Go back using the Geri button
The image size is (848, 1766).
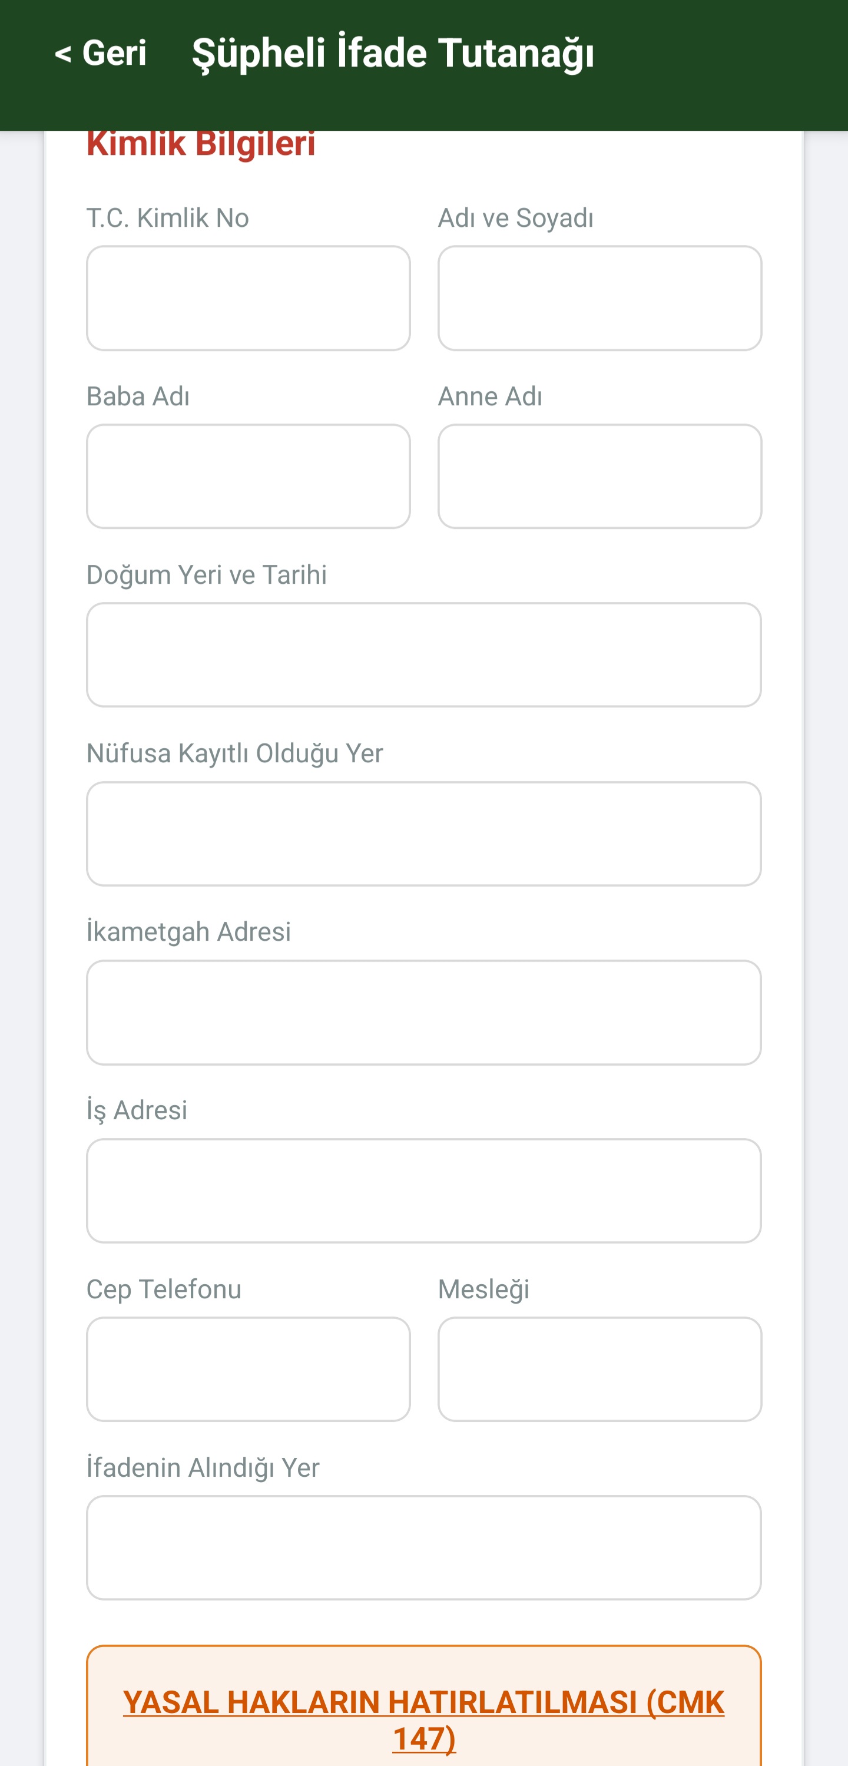(101, 53)
